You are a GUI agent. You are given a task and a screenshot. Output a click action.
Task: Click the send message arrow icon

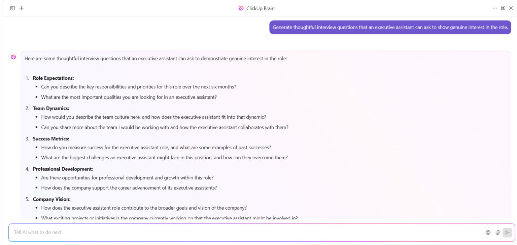click(x=507, y=232)
